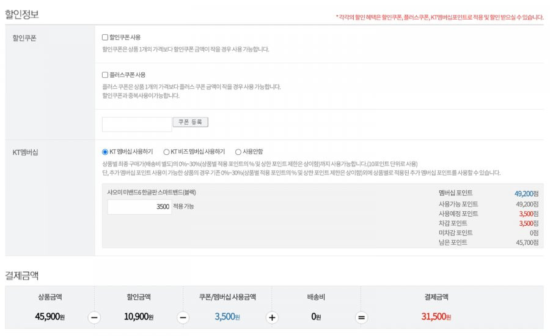The image size is (550, 336).
Task: Click the membership points field showing 3500
Action: click(139, 207)
